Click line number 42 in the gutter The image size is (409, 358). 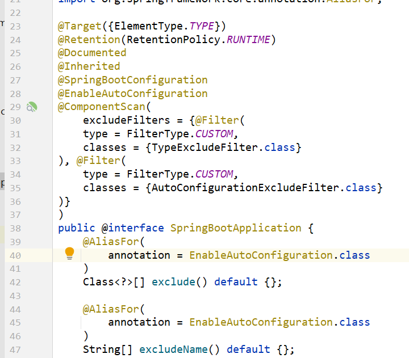tap(15, 282)
